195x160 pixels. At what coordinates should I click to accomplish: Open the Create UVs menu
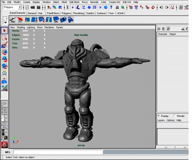(114, 2)
